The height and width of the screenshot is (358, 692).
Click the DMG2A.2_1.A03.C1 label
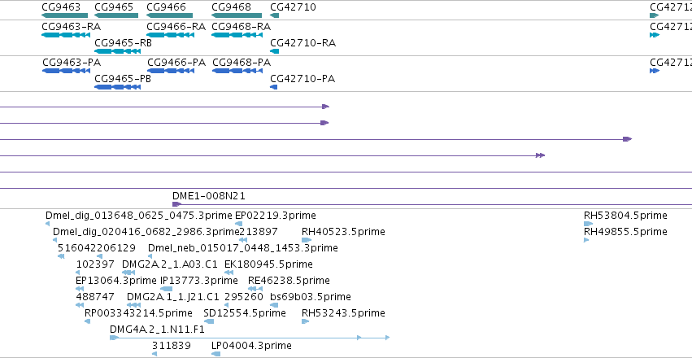[169, 264]
